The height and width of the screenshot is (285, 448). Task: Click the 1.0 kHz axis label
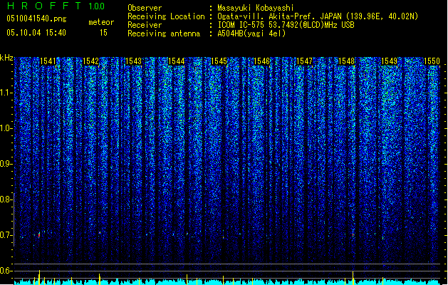5,128
